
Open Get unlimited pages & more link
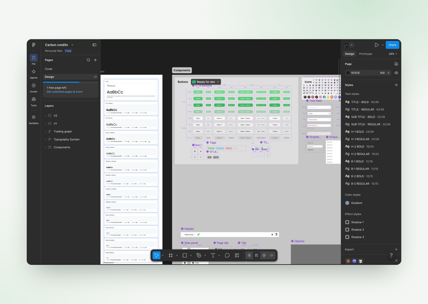64,92
